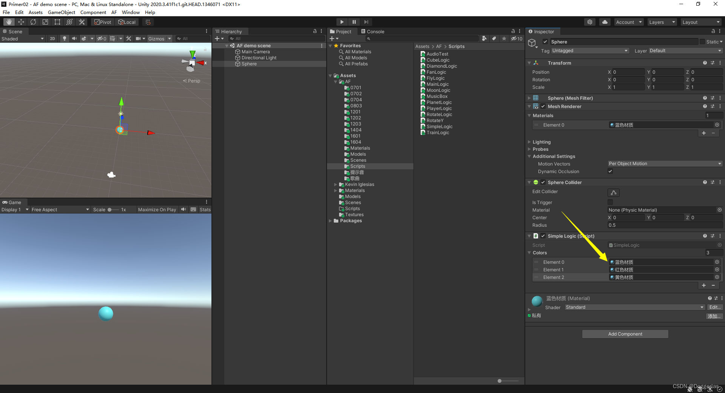Open the Assets menu
This screenshot has height=393, width=725.
point(35,12)
